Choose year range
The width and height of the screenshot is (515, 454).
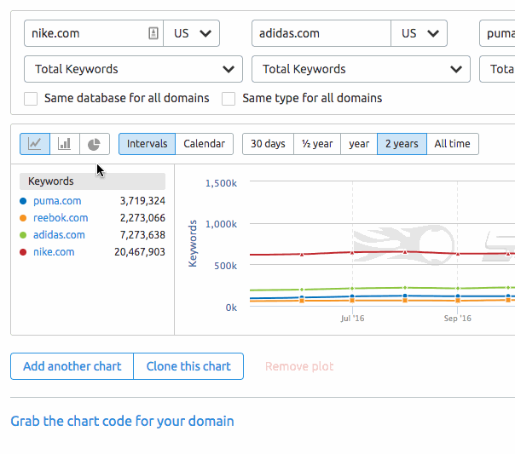359,144
